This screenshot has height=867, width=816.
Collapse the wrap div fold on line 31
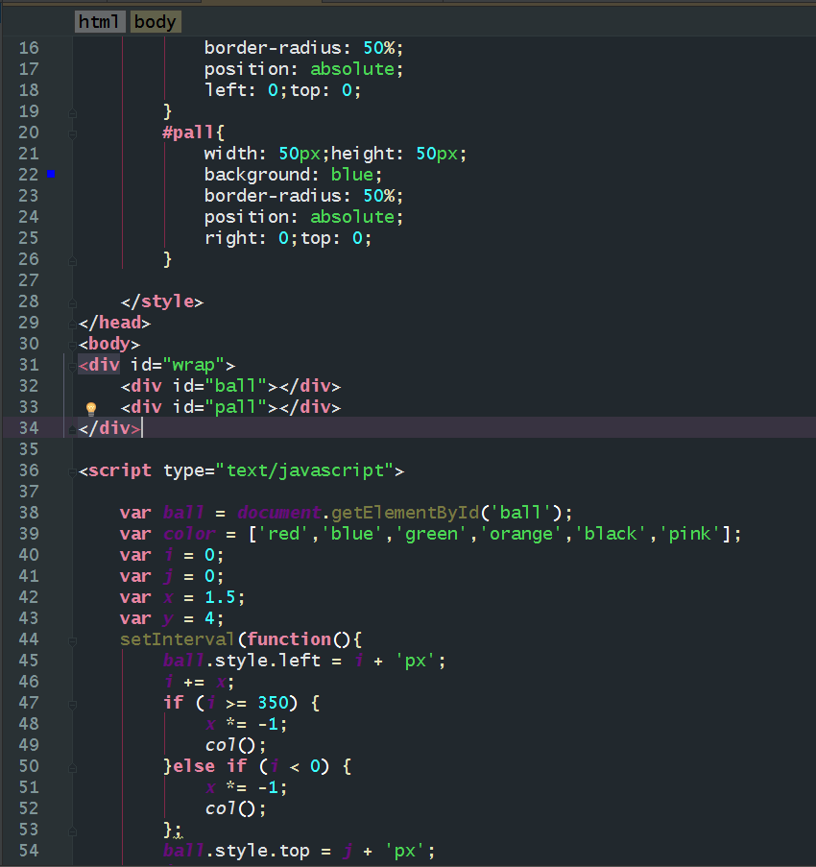(72, 367)
